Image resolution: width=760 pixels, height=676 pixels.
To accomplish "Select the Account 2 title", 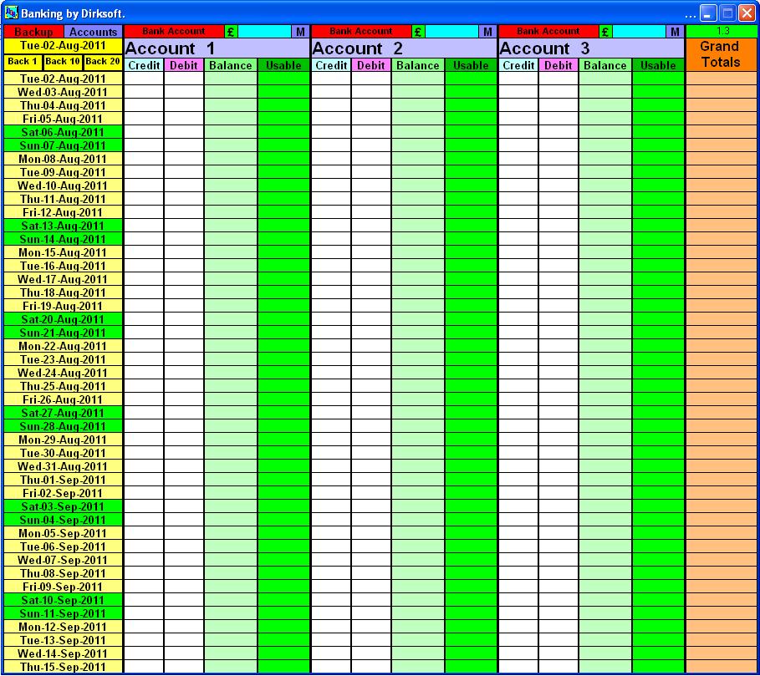I will (x=404, y=48).
